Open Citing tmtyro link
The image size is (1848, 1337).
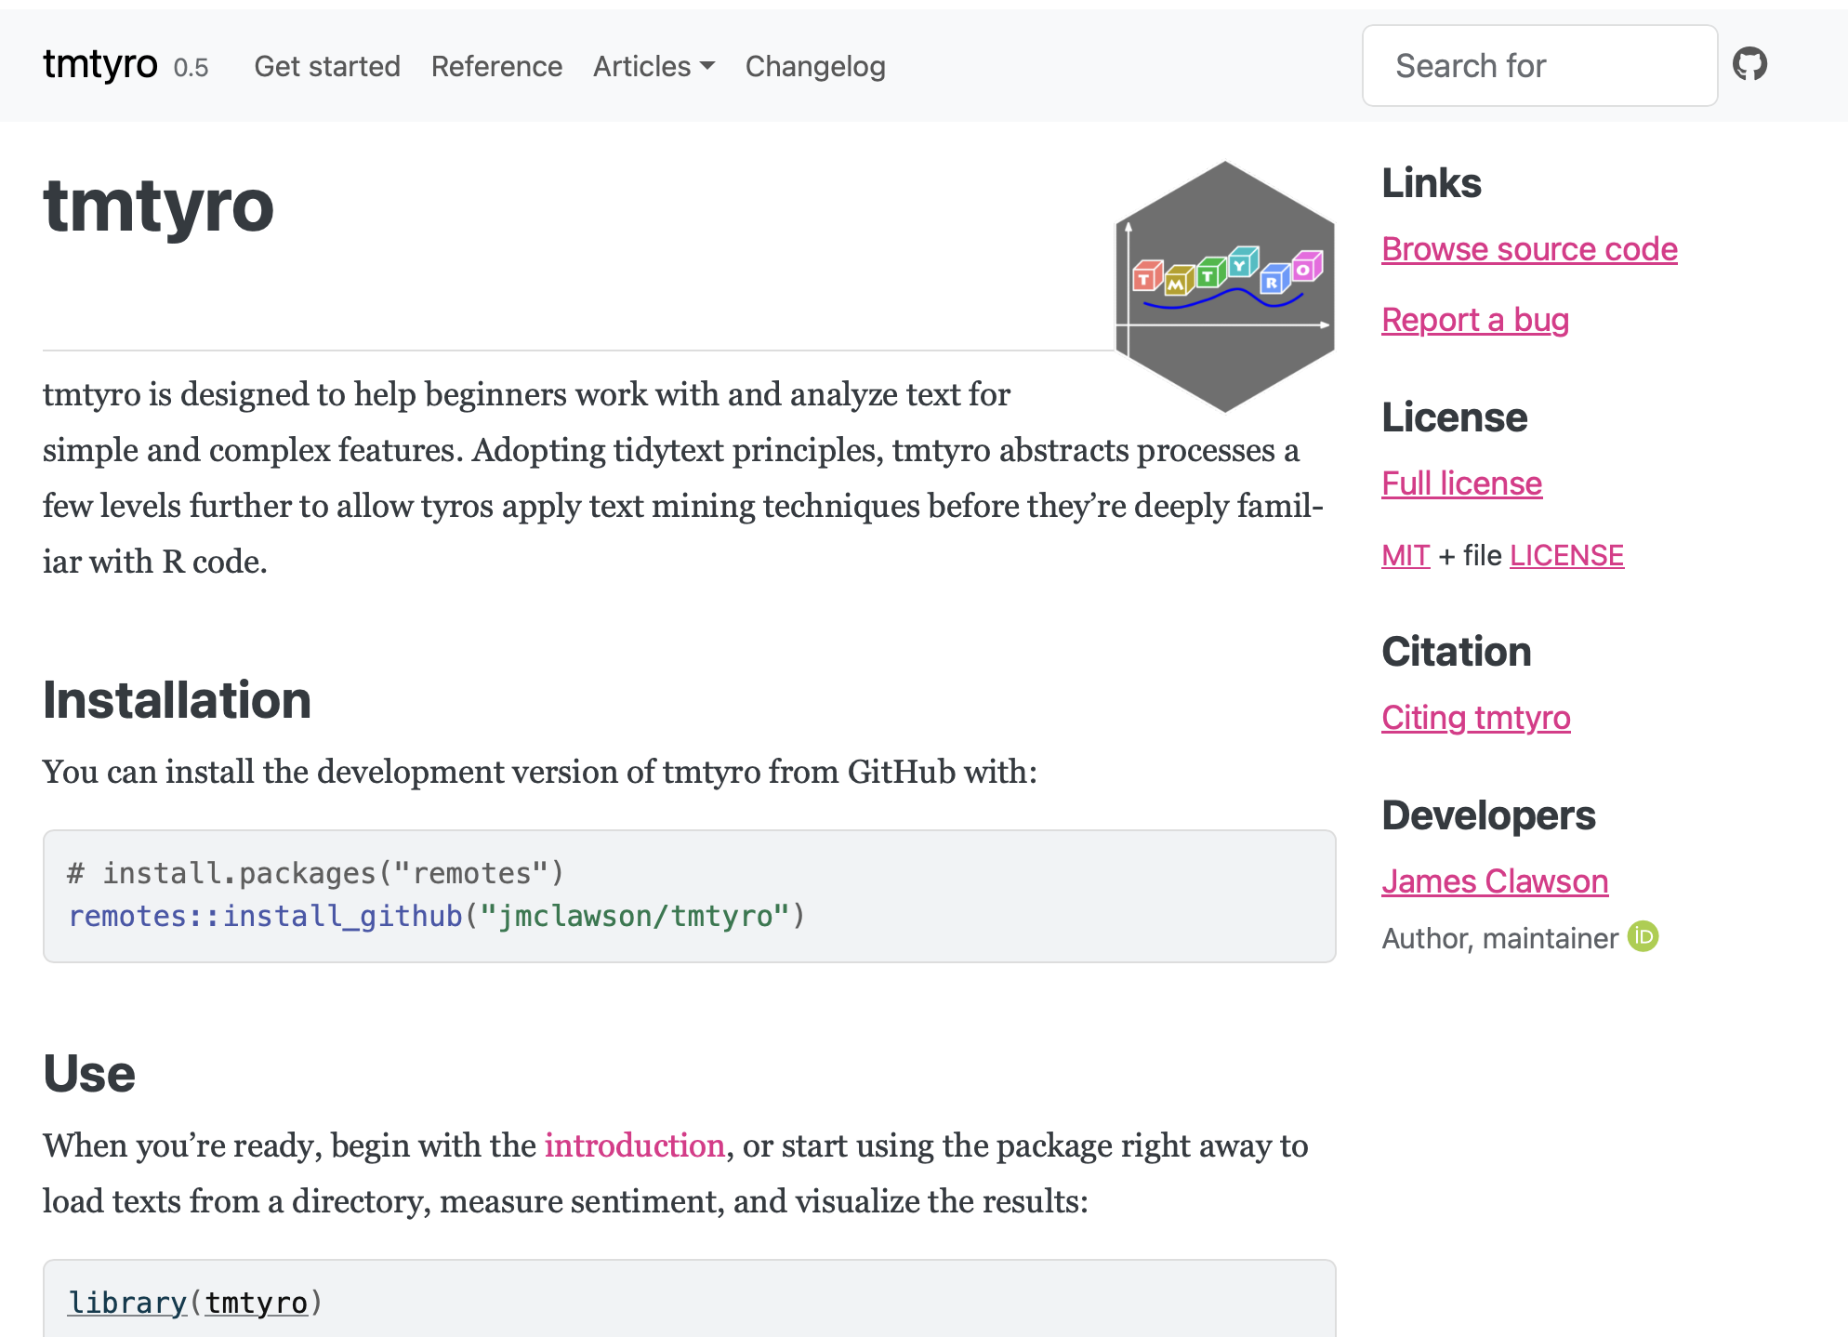coord(1475,718)
